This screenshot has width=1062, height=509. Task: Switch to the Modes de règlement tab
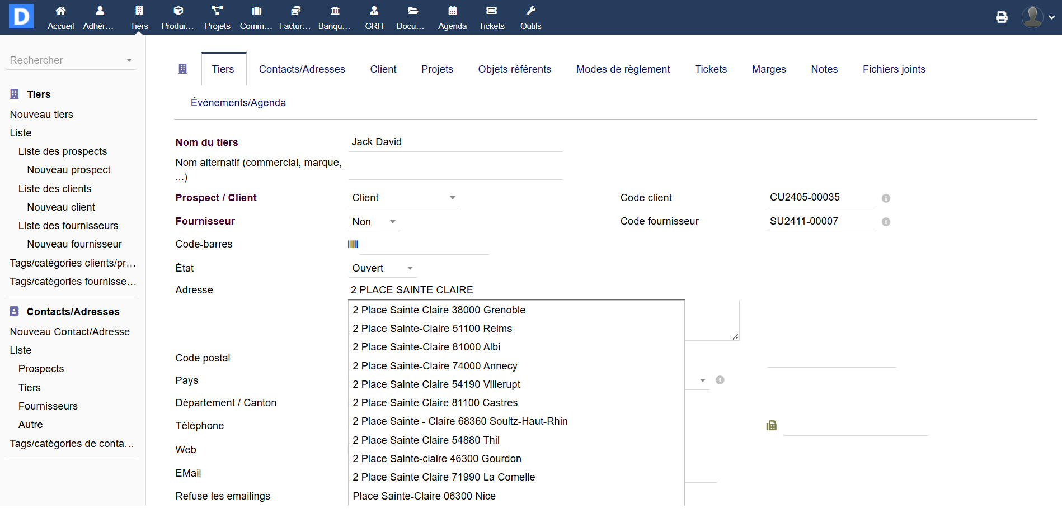pos(623,69)
